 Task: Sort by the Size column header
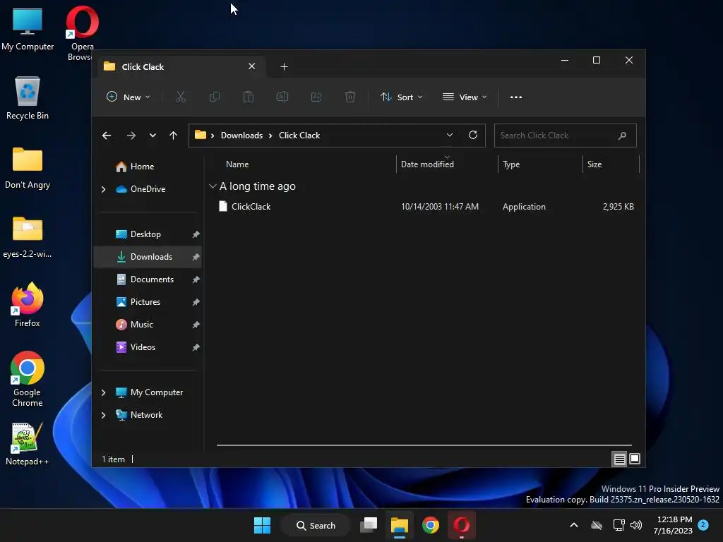(594, 164)
